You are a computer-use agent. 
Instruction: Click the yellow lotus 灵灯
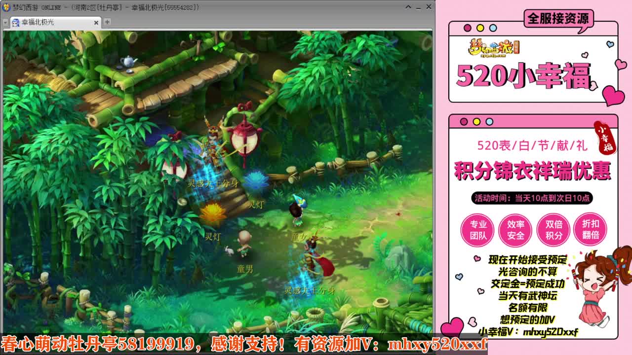point(213,214)
